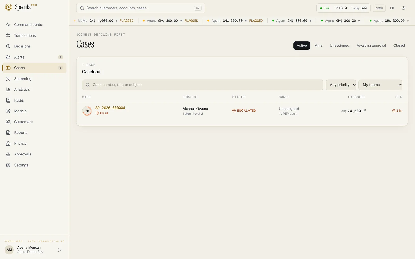This screenshot has height=259, width=415.
Task: Click the sign out icon
Action: [60, 250]
